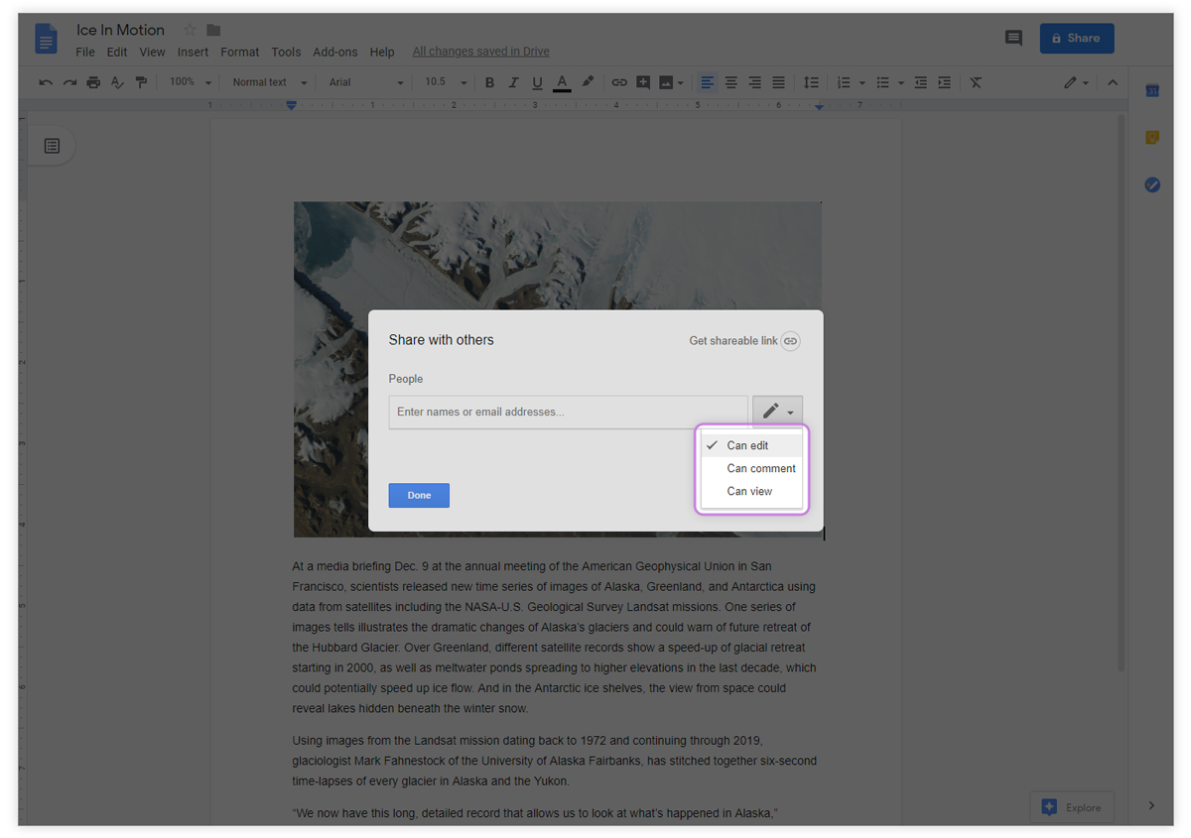Click the Insert image icon
Screen dimensions: 1191x838
point(666,82)
